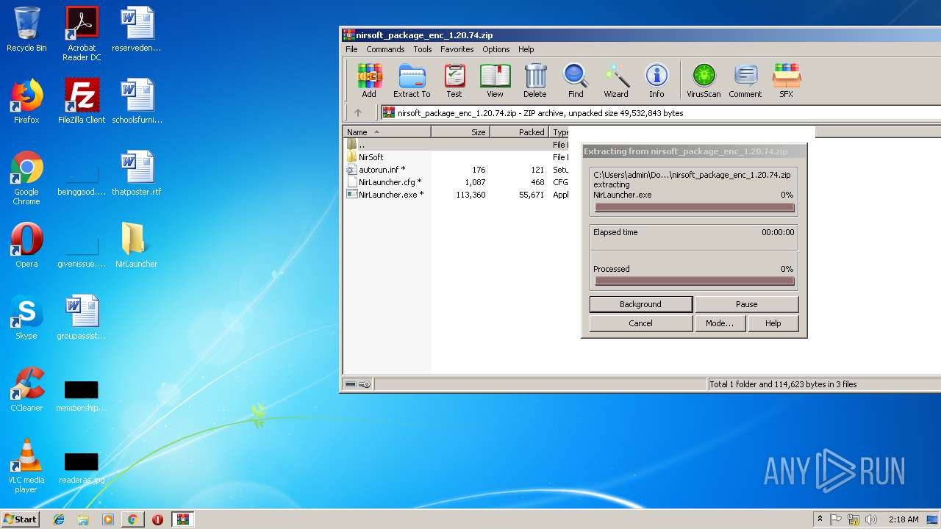Click the Delete toolbar icon
This screenshot has height=529, width=941.
click(535, 81)
